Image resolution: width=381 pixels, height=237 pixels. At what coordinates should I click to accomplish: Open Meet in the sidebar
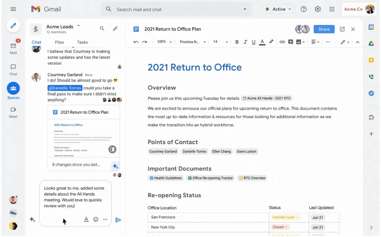pos(13,113)
